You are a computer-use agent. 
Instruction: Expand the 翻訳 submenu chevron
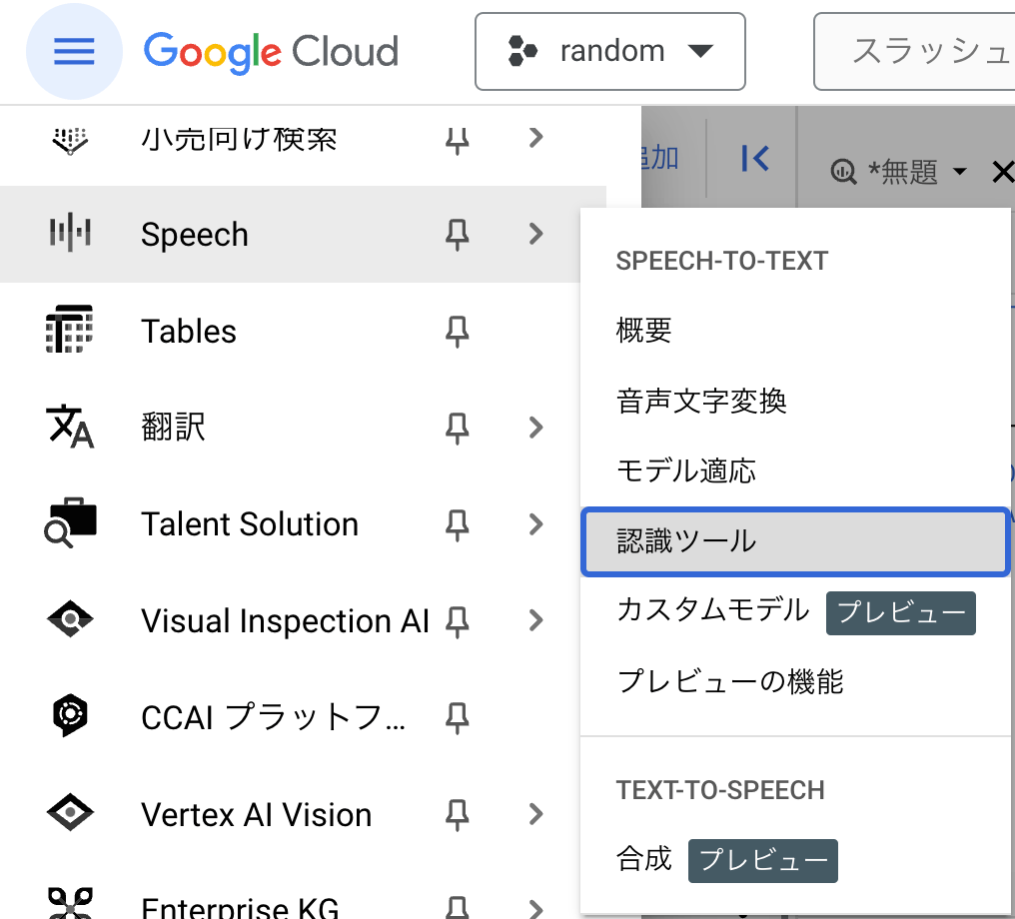coord(535,428)
